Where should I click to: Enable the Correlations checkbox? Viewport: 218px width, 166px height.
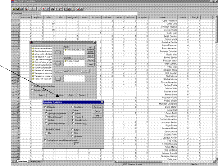click(73, 107)
